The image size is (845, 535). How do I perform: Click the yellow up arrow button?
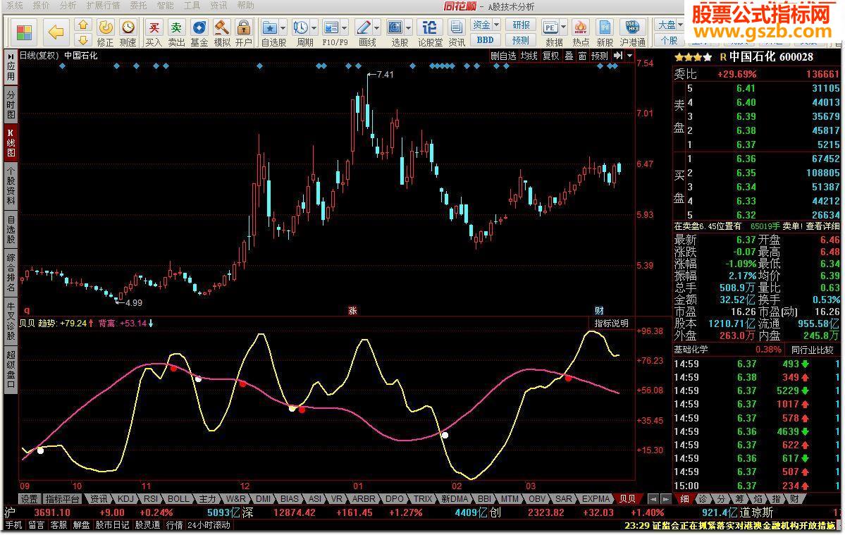click(x=83, y=25)
